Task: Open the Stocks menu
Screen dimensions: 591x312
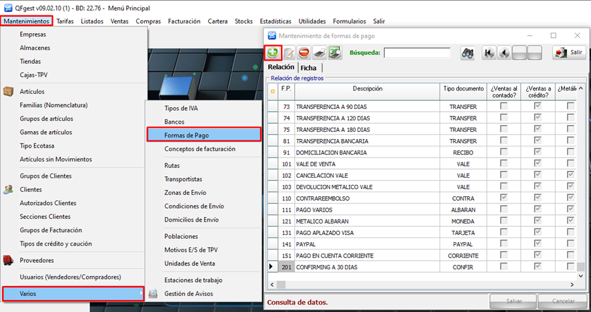Action: coord(243,21)
